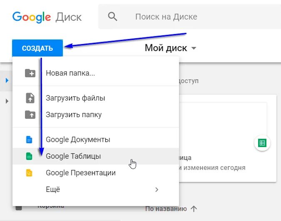
Task: Click the magnifier search icon
Action: [112, 17]
